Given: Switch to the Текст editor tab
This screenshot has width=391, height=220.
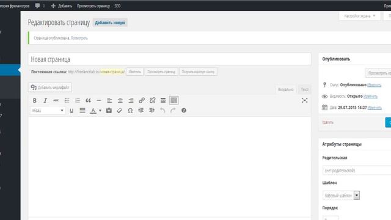Looking at the screenshot, I should pos(304,89).
